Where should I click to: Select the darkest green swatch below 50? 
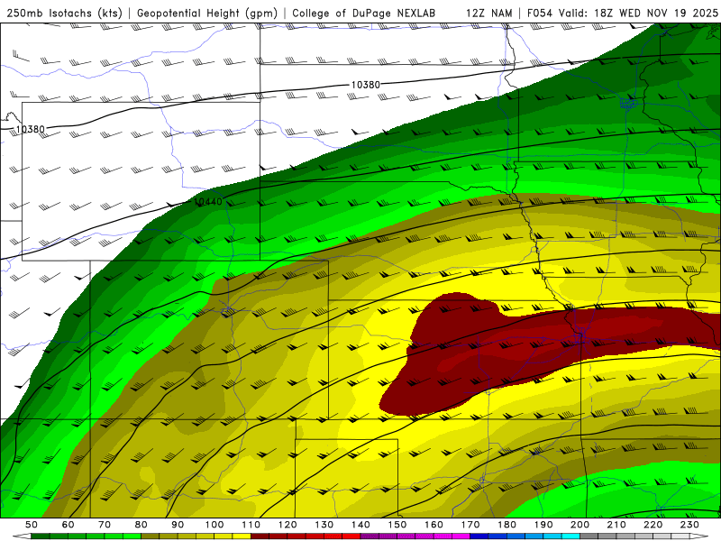41,536
